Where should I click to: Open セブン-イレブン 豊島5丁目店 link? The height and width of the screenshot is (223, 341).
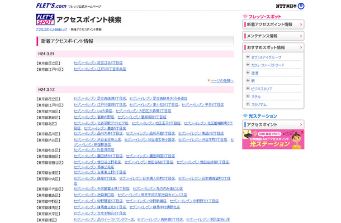105,128
